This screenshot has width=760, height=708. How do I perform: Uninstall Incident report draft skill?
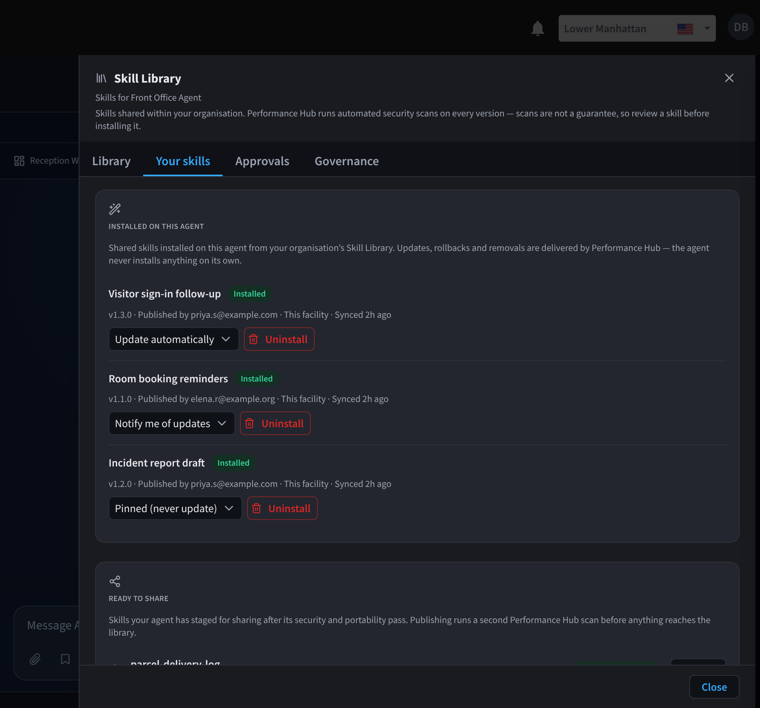click(282, 508)
